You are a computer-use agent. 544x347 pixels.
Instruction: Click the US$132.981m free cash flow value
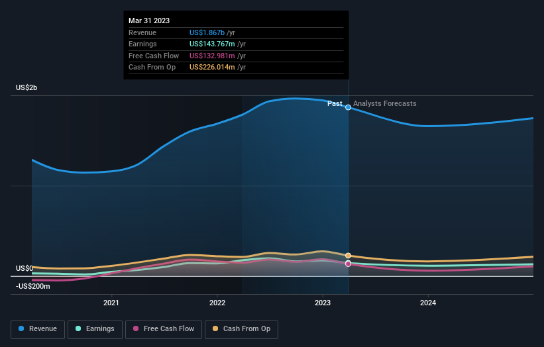(212, 56)
